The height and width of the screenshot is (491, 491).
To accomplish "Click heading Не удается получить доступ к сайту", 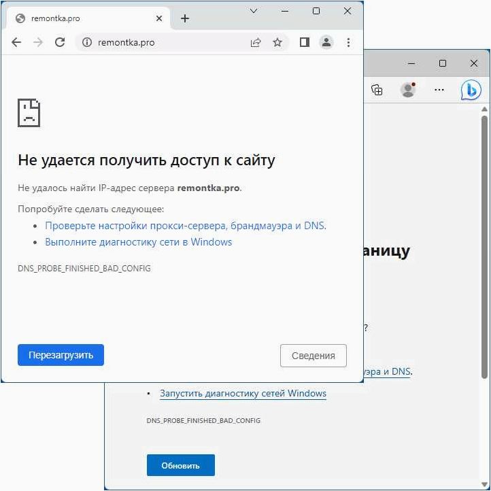I will click(x=146, y=160).
